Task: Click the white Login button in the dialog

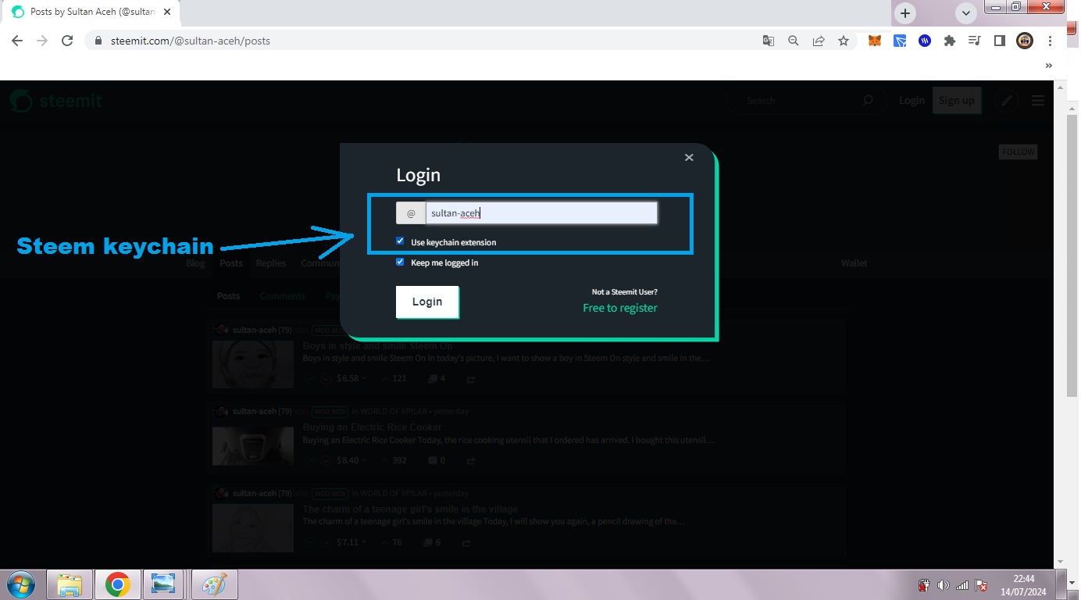Action: (x=427, y=302)
